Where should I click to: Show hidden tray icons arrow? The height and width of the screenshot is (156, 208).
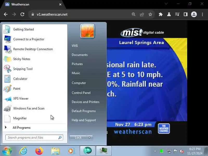tap(155, 151)
